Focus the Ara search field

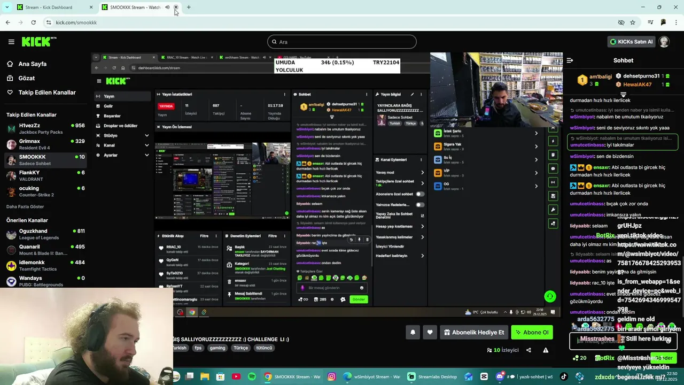[342, 42]
